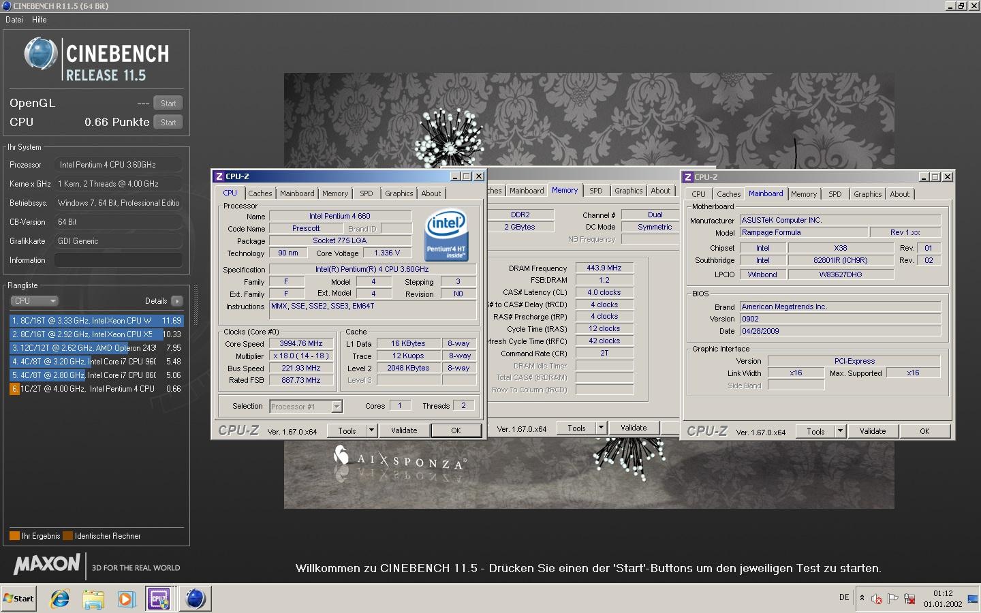Show hidden tray icons arrow
981x613 pixels.
click(x=862, y=598)
